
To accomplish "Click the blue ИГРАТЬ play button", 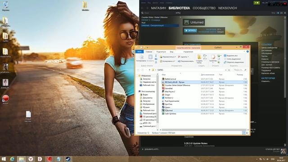I will coord(190,31).
